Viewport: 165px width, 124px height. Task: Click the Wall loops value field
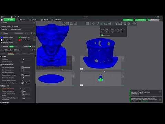coord(26,59)
